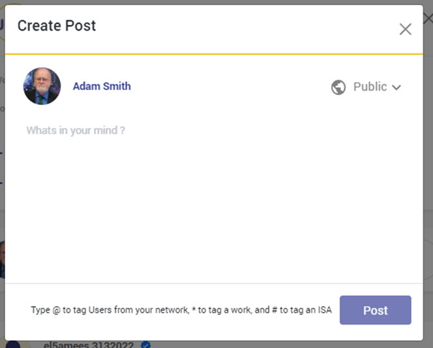Click the globe visibility icon

338,87
